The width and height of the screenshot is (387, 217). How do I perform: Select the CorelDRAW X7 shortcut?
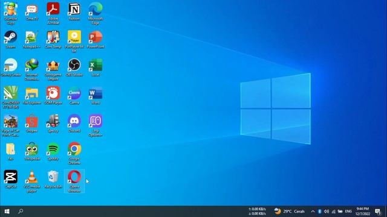[x=11, y=98]
